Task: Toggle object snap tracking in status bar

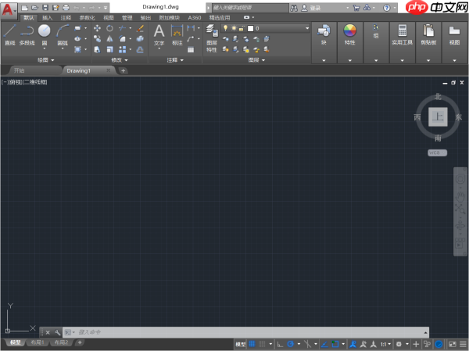Action: click(324, 344)
